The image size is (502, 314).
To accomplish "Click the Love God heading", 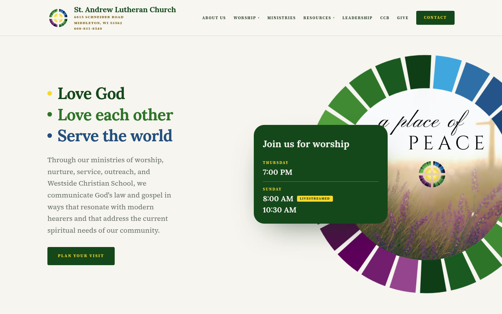I will pos(91,94).
